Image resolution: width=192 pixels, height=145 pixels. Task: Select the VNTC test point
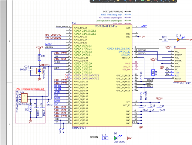coord(48,102)
